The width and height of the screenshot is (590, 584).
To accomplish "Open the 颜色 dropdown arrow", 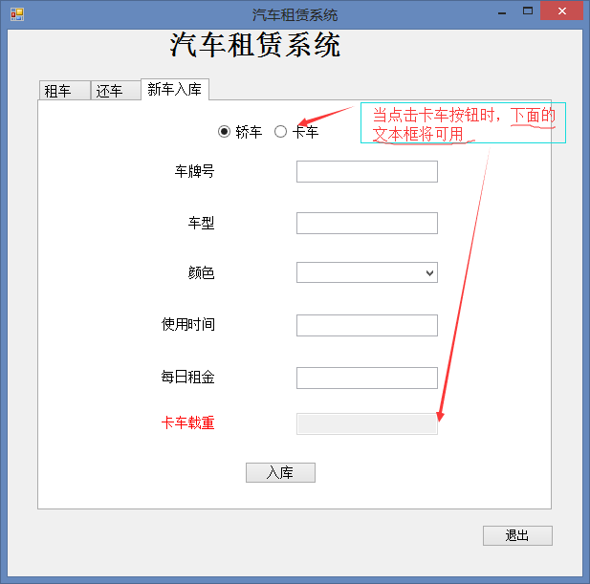I will tap(429, 272).
